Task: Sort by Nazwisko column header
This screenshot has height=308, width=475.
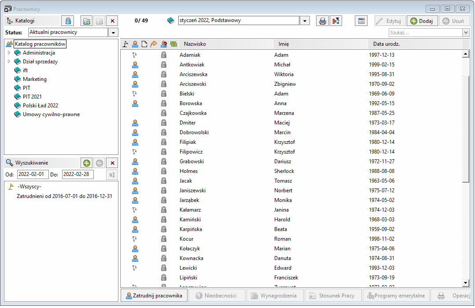Action: click(226, 44)
